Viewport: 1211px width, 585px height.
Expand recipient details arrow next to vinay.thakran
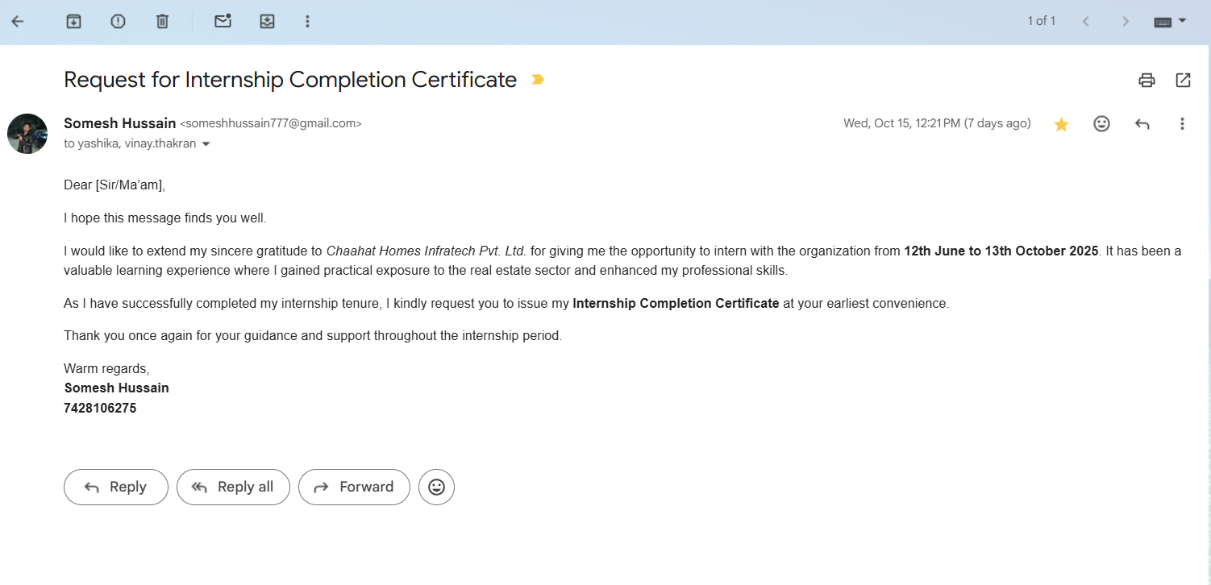pyautogui.click(x=206, y=144)
